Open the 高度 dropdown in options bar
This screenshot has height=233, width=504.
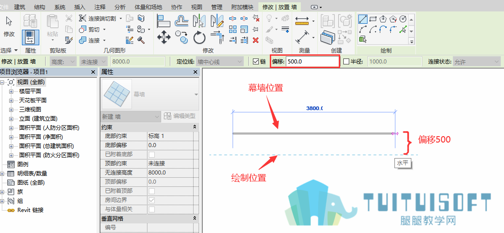pos(63,62)
